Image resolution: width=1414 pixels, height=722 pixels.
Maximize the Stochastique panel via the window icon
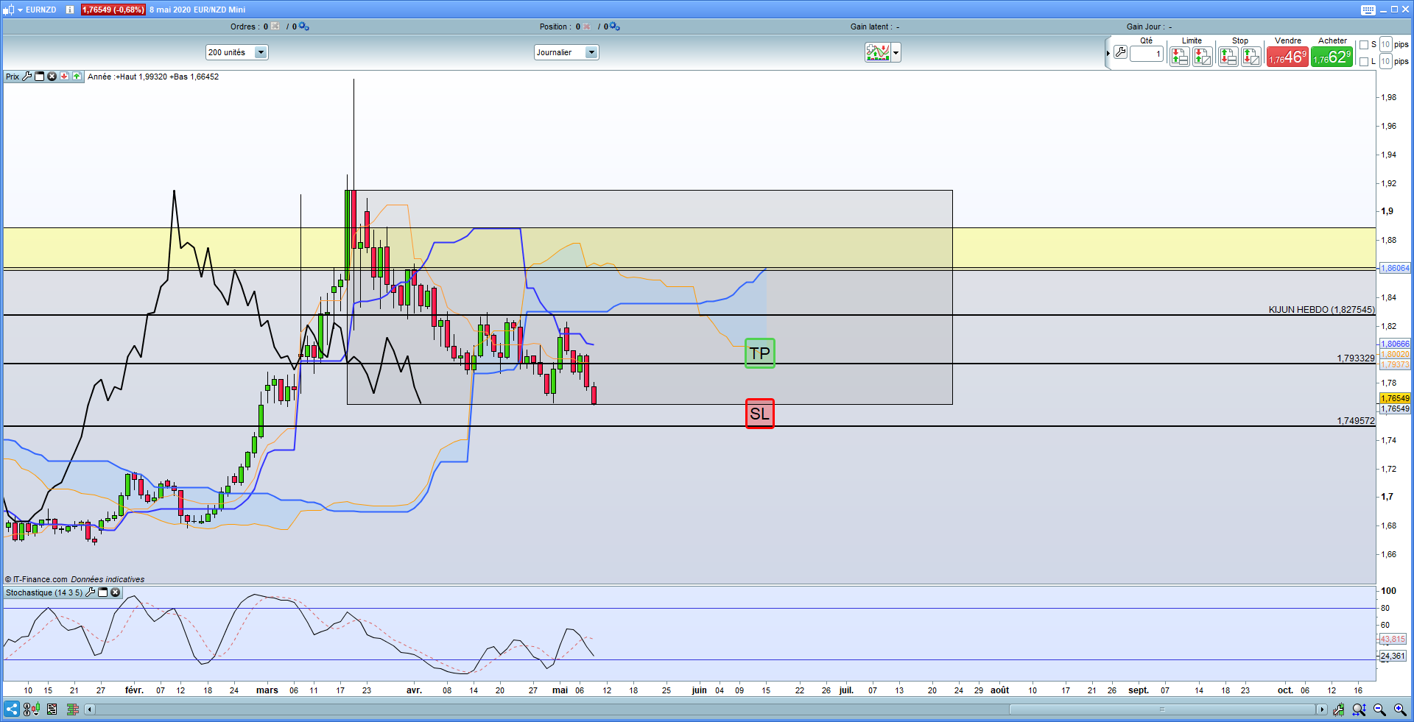pyautogui.click(x=103, y=592)
